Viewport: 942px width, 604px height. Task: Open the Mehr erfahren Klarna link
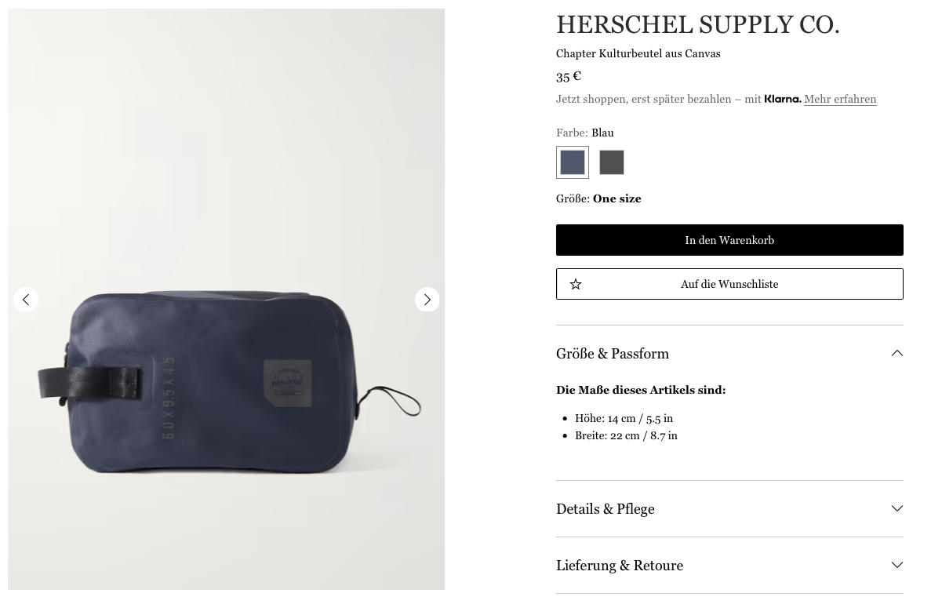tap(840, 99)
